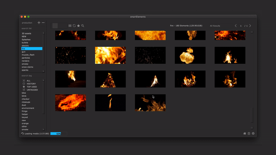The height and width of the screenshot is (155, 276).
Task: Select the HISTORY tag filter
Action: point(31,84)
